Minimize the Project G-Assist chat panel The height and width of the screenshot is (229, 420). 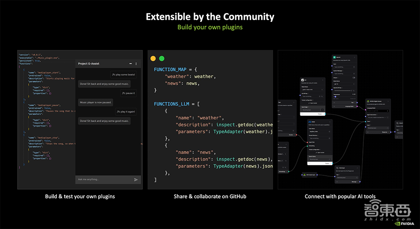pyautogui.click(x=130, y=64)
